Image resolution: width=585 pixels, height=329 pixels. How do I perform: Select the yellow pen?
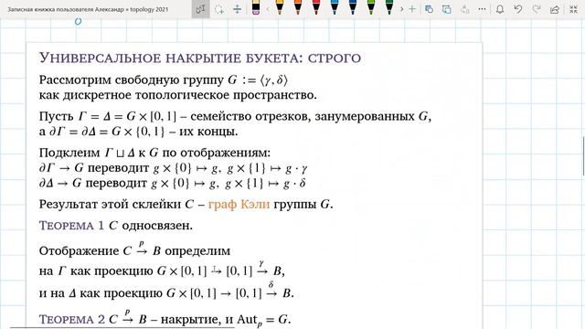pyautogui.click(x=280, y=7)
